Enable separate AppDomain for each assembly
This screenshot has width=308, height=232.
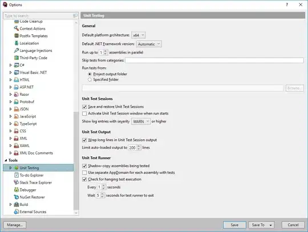(x=84, y=173)
